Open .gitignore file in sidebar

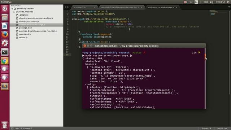(24, 15)
